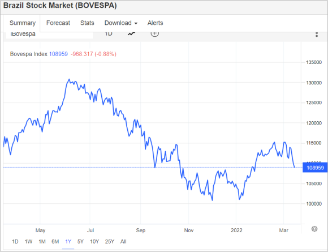
Task: Click the May date axis label
Action: click(40, 230)
